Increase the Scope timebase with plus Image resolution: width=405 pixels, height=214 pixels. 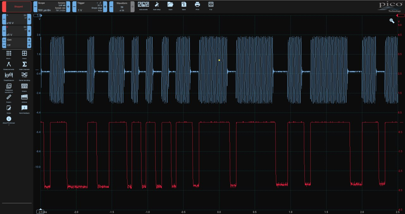pos(68,7)
